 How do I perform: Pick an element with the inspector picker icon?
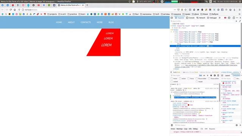pos(172,18)
